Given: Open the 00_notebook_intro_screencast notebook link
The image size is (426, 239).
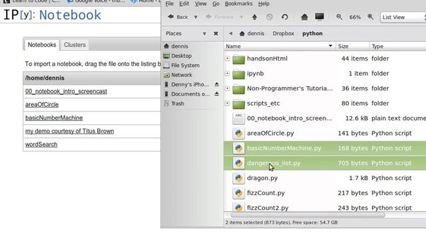Looking at the screenshot, I should pos(66,92).
